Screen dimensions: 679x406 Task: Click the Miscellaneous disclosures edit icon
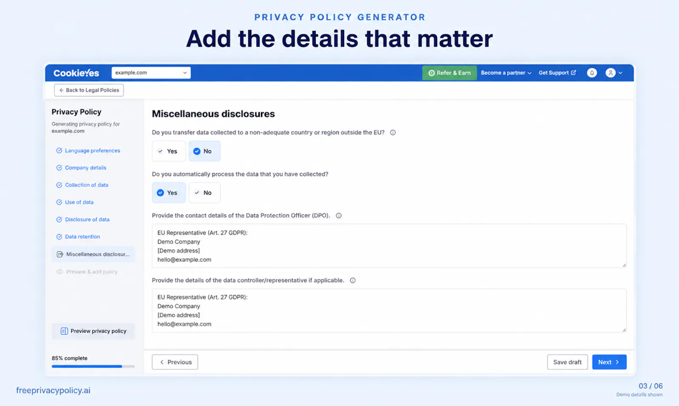[60, 254]
